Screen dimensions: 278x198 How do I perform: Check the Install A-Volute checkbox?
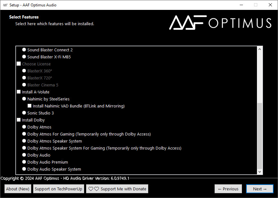(x=18, y=92)
